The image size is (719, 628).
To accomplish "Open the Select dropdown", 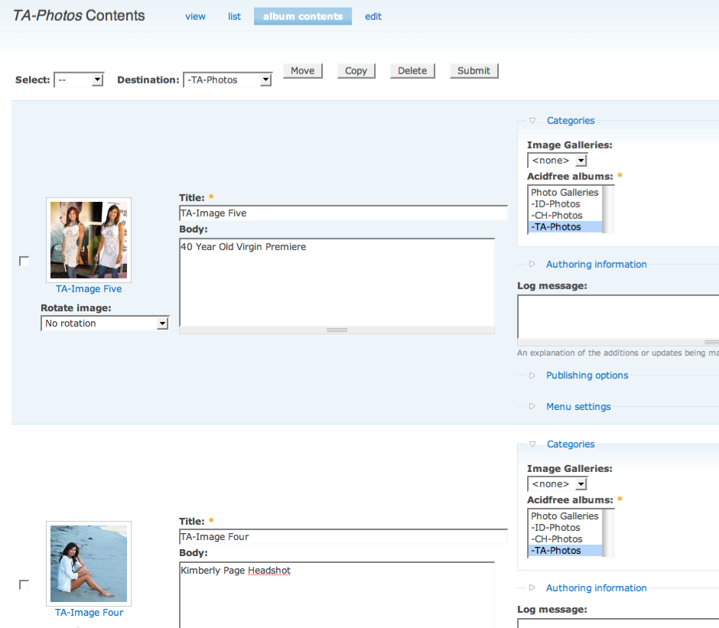I will point(79,80).
